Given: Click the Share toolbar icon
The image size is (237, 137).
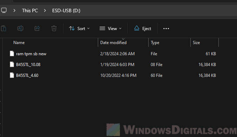Looking at the screenshot, I should tap(37, 28).
